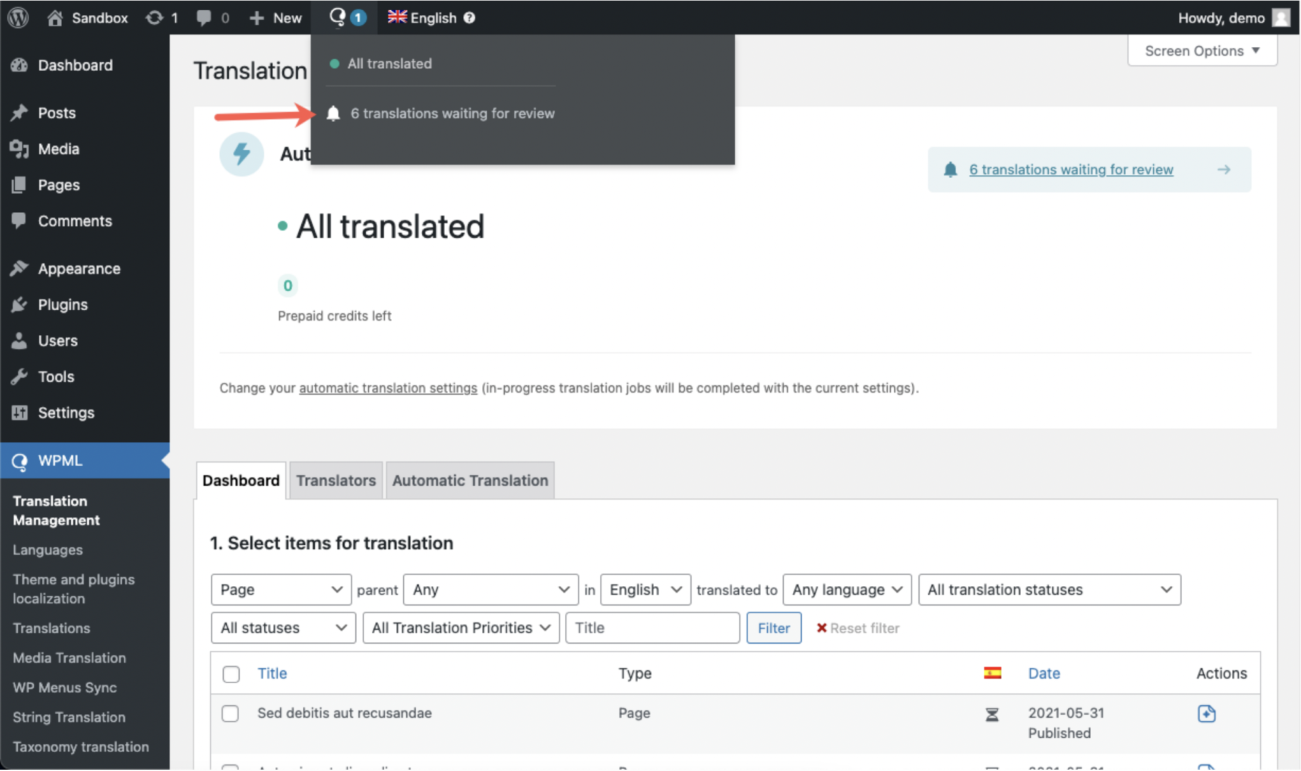Switch to the Translators tab
Viewport: 1301px width, 771px height.
pos(336,481)
